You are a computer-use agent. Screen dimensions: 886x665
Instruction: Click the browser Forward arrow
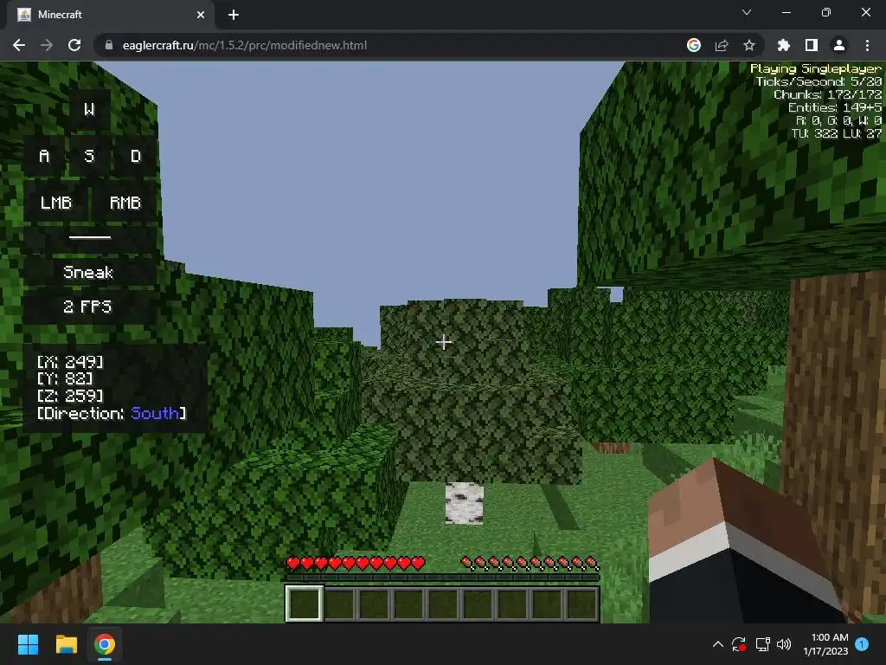47,45
